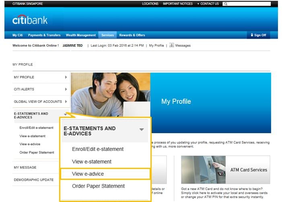282x202 pixels.
Task: Click the Locations link in the top bar
Action: coord(150,4)
